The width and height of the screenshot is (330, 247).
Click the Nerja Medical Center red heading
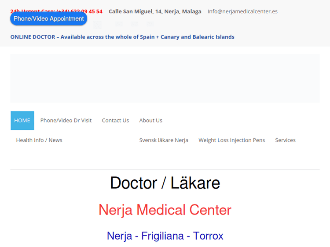coord(165,210)
